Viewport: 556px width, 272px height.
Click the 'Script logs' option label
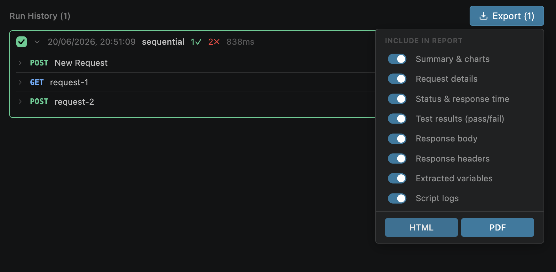tap(437, 198)
